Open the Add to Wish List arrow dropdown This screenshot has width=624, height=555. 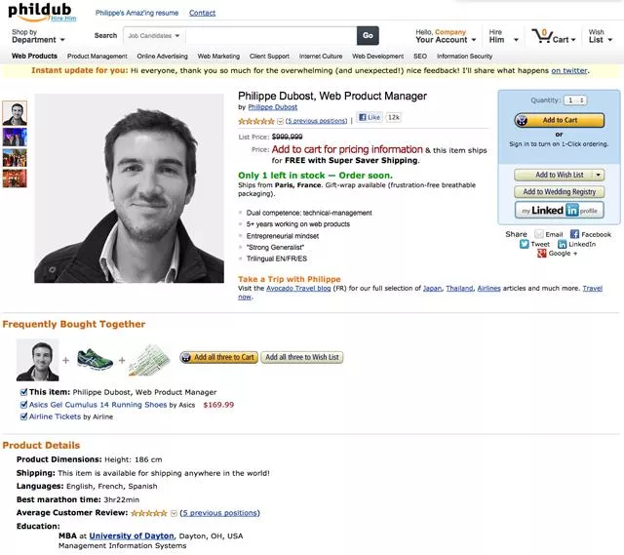click(x=598, y=175)
